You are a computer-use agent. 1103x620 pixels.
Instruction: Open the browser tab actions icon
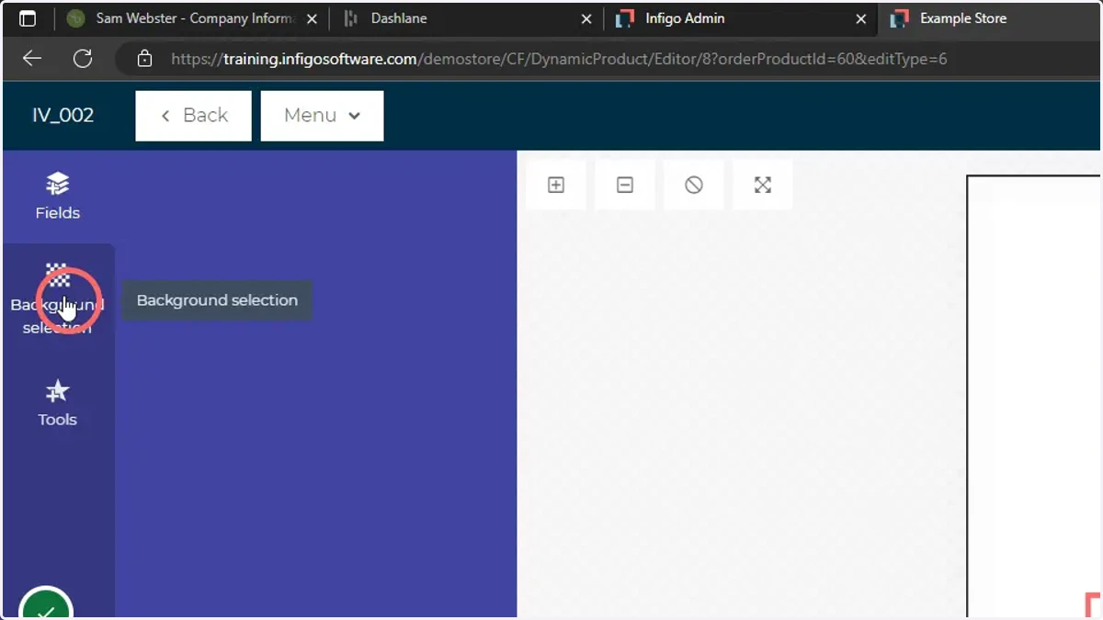(x=28, y=18)
